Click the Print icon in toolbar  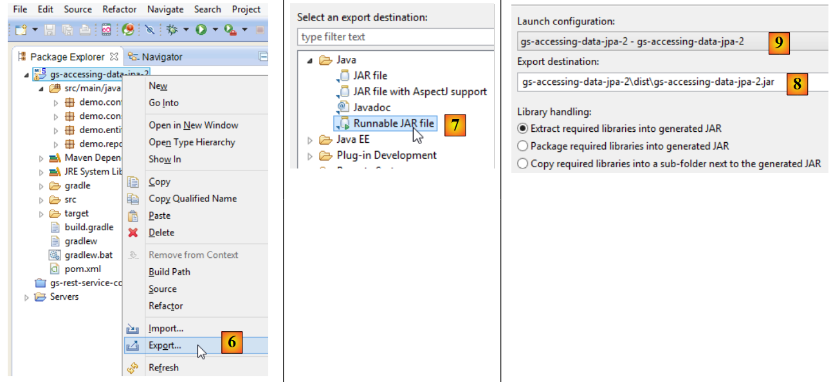pos(85,30)
